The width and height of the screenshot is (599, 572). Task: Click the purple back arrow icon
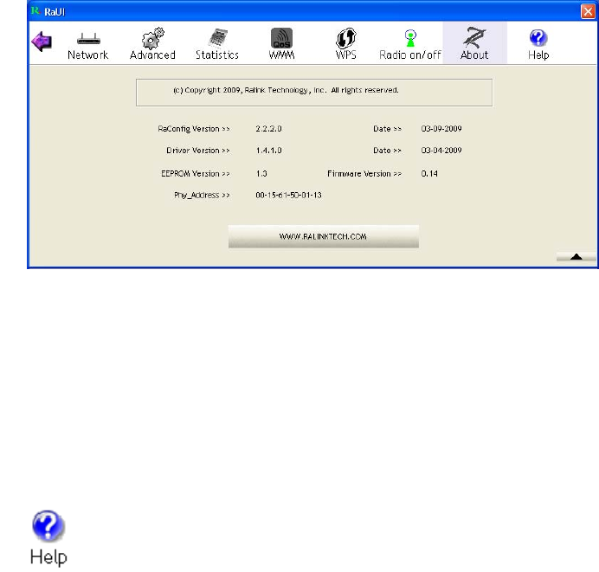click(x=42, y=42)
